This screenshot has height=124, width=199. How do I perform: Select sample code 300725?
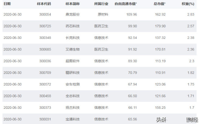click(45, 26)
